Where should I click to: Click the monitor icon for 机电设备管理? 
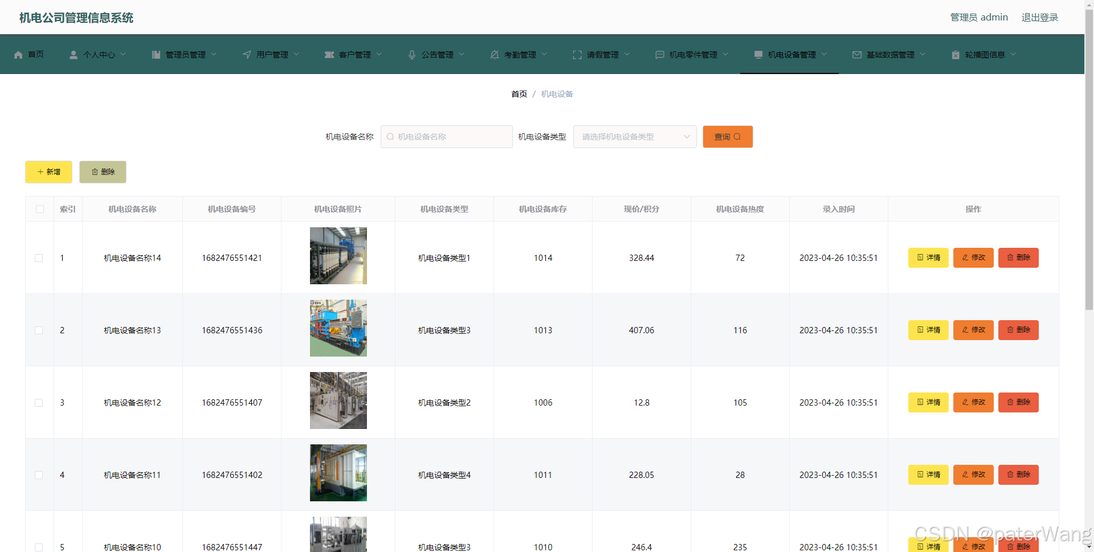pos(758,55)
